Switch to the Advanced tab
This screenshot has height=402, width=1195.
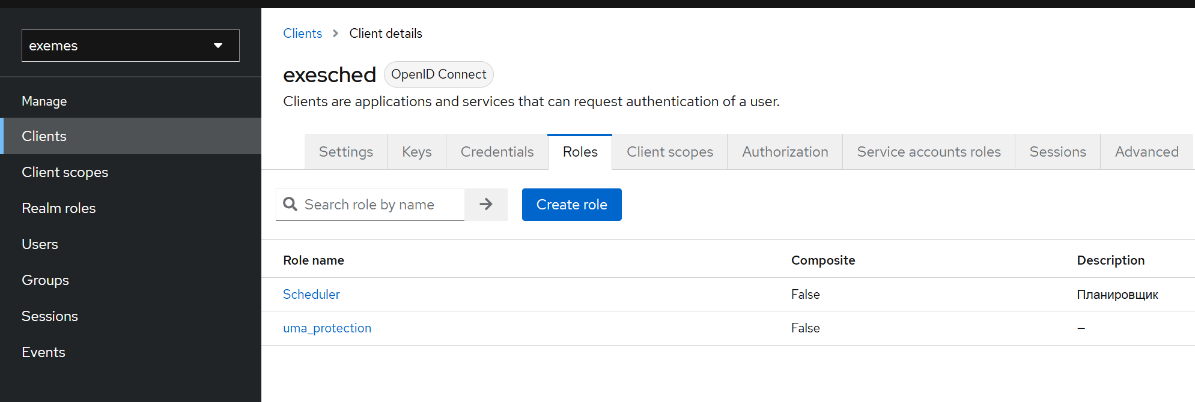point(1146,152)
